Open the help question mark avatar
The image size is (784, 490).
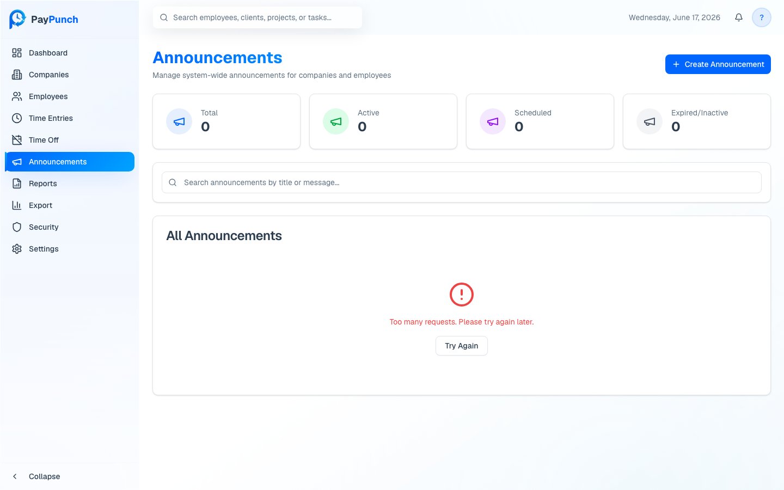point(762,17)
